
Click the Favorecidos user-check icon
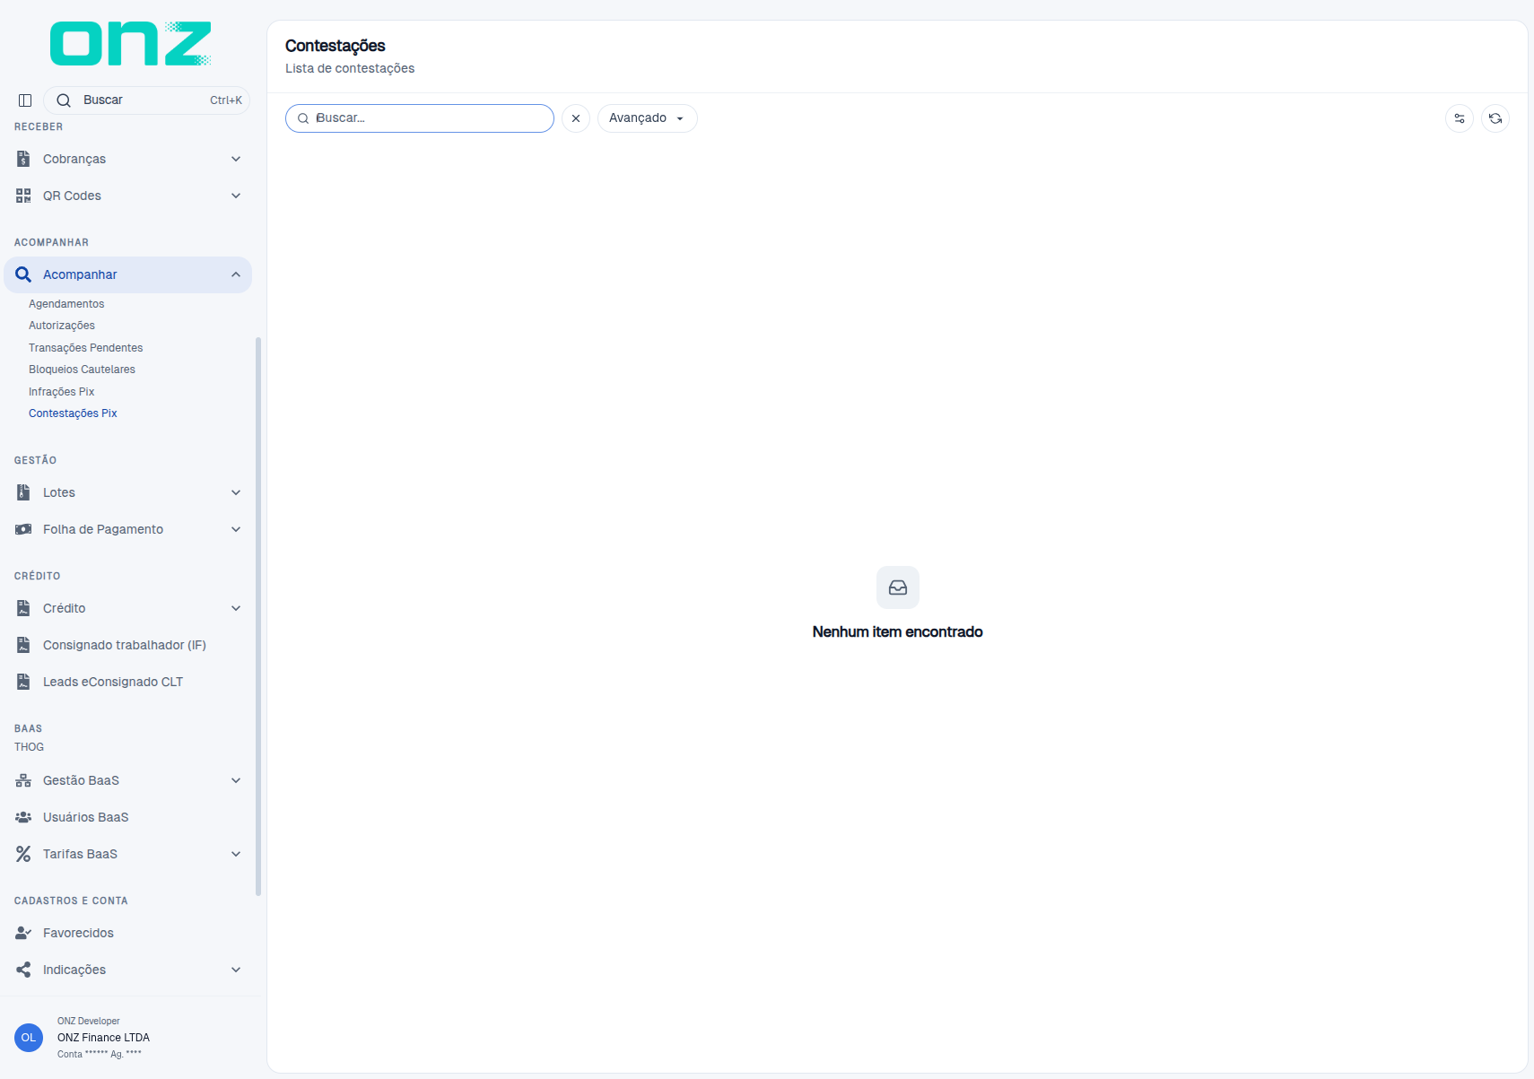23,933
